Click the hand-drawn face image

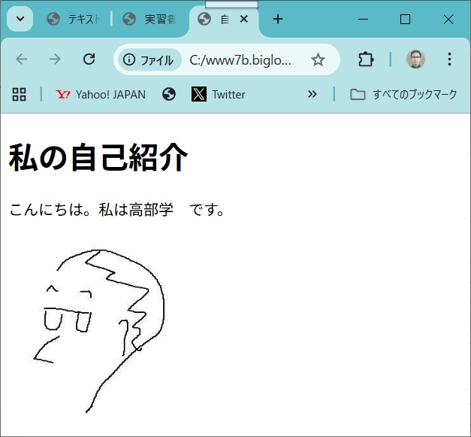pyautogui.click(x=99, y=331)
